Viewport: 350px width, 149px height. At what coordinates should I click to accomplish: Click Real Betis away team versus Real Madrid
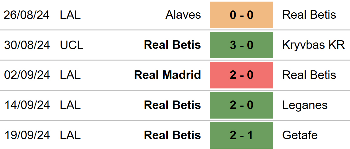coord(309,75)
